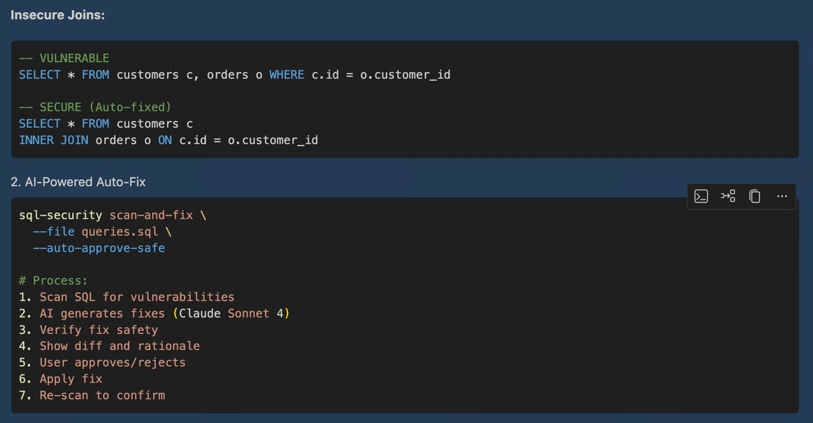Click the "# Process:" comment line
813x423 pixels.
(53, 281)
